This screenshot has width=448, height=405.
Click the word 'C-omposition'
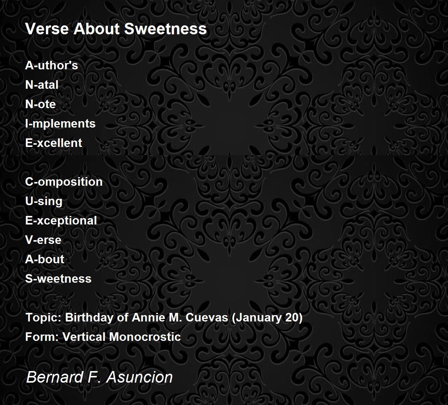64,182
